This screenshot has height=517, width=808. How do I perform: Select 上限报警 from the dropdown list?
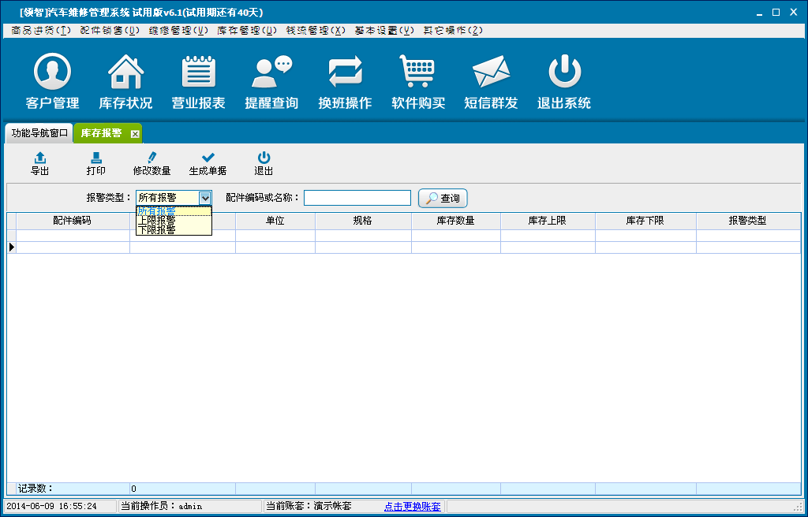[x=157, y=221]
